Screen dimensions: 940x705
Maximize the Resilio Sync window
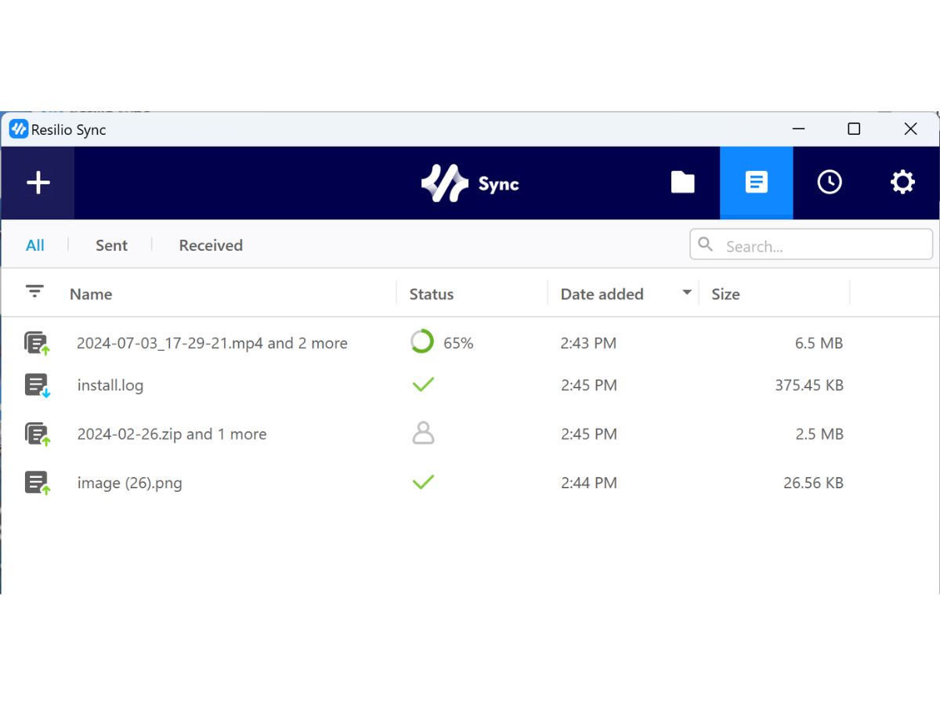(x=854, y=129)
